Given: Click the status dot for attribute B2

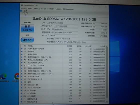Looking at the screenshot, I should pyautogui.click(x=21, y=71).
